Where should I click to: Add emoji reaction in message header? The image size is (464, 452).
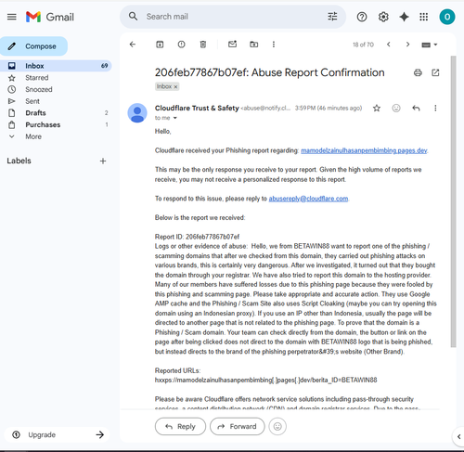(x=396, y=108)
